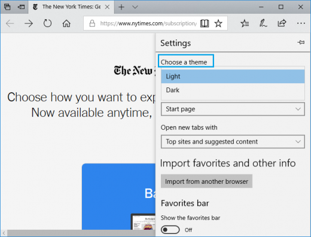This screenshot has width=311, height=237.
Task: Click the Settings heading text
Action: tap(176, 43)
